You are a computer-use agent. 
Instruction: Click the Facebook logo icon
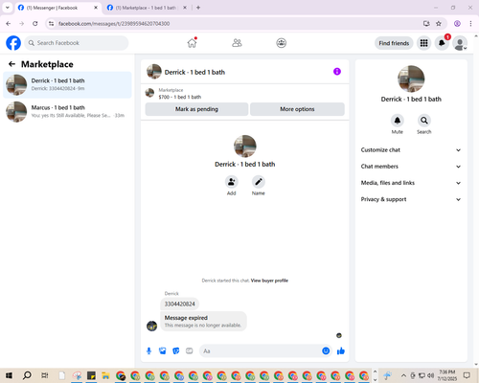(13, 43)
